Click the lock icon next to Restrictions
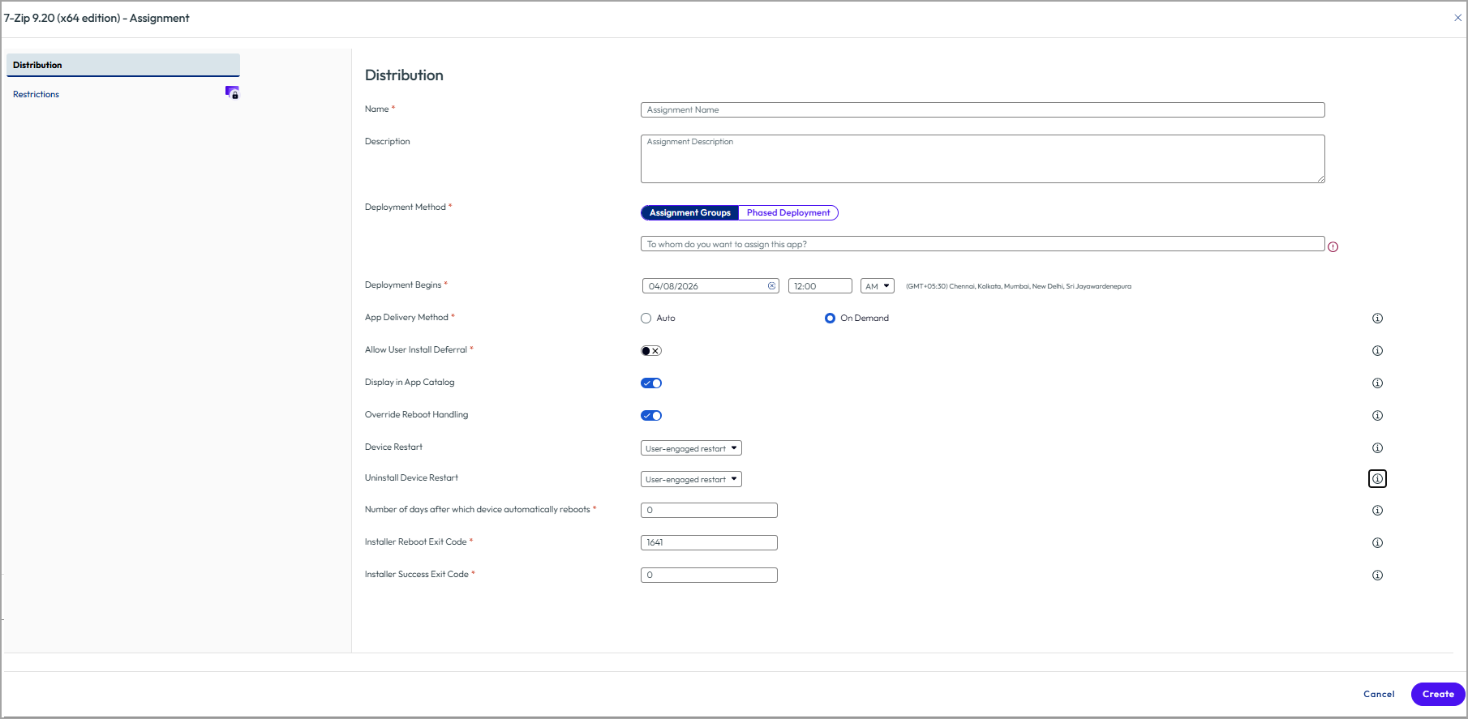Viewport: 1468px width, 719px height. coord(232,92)
